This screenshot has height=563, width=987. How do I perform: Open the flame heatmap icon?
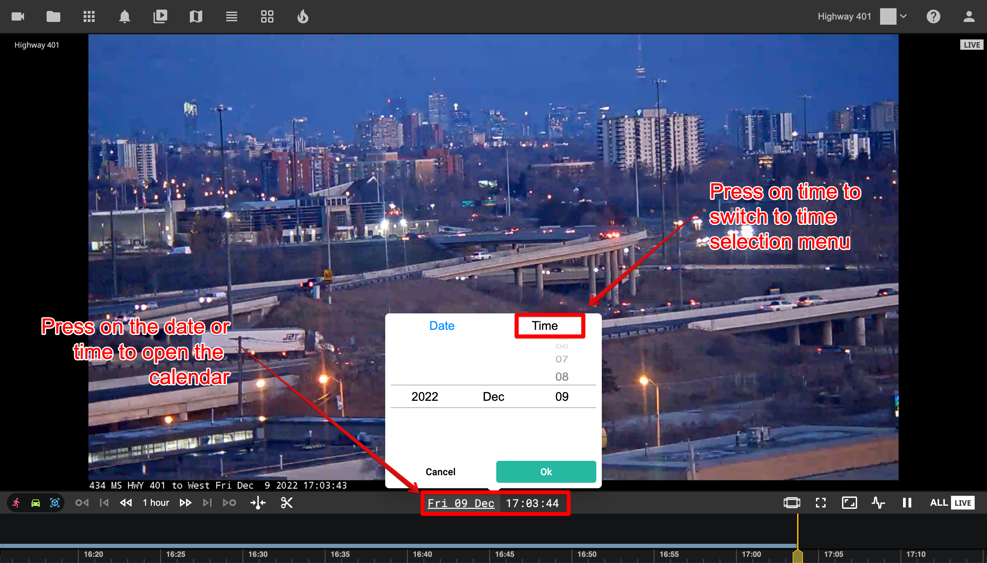point(303,16)
